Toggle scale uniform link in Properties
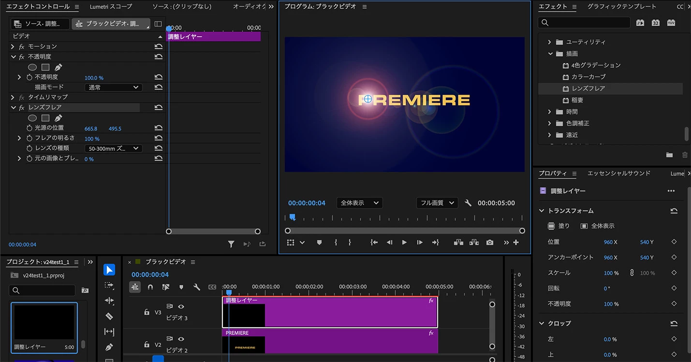Viewport: 691px width, 362px height. (632, 273)
